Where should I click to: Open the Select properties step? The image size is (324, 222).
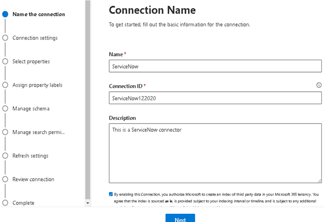pos(31,62)
